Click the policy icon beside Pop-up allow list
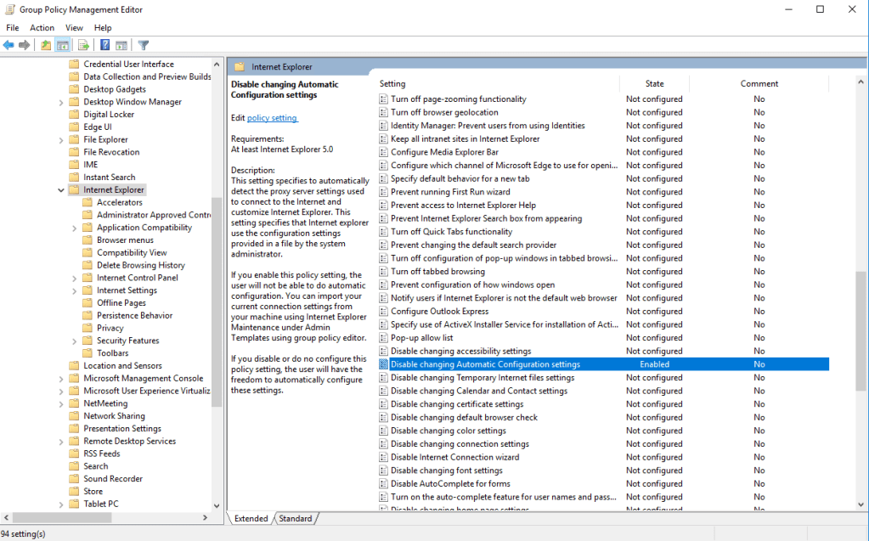 383,338
